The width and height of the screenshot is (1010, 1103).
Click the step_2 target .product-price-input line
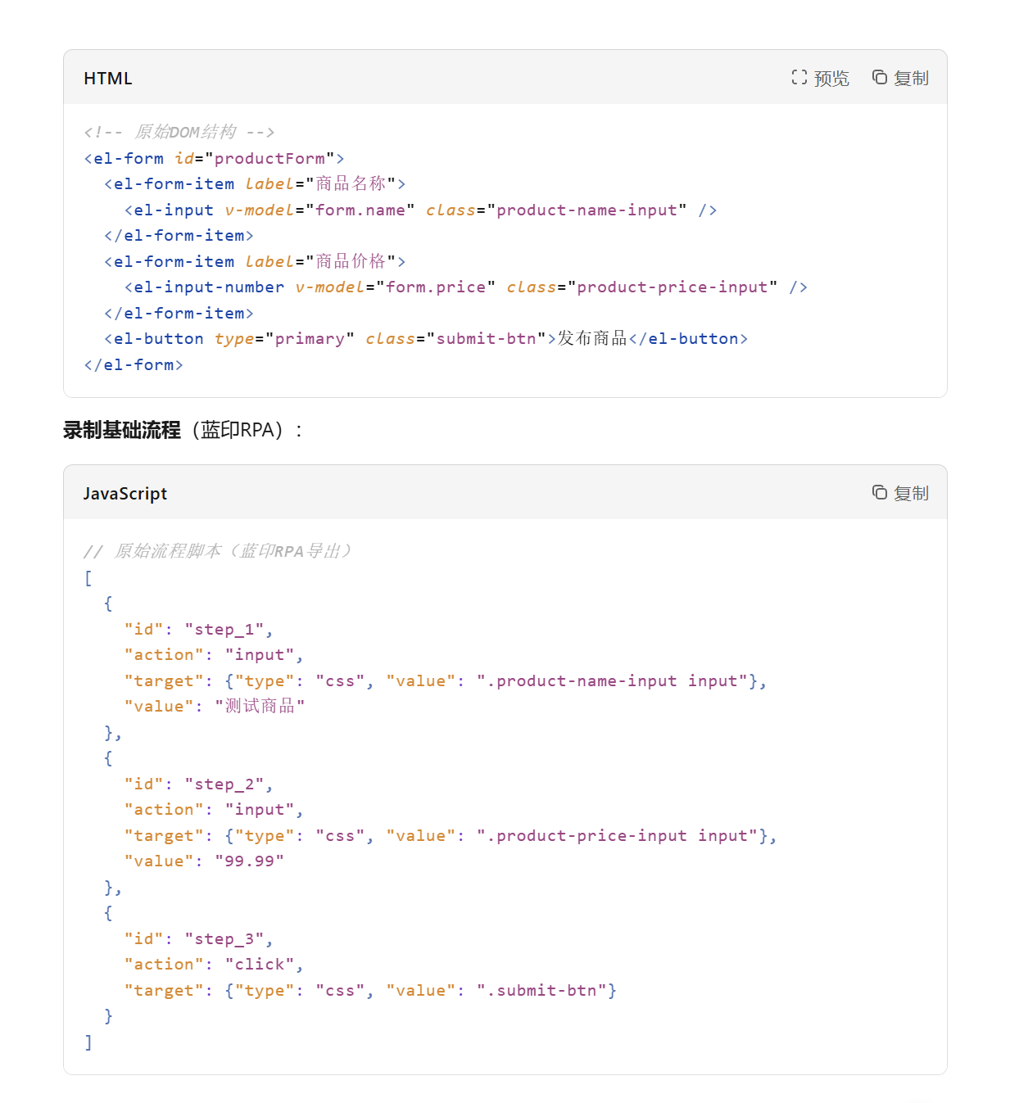pos(451,835)
